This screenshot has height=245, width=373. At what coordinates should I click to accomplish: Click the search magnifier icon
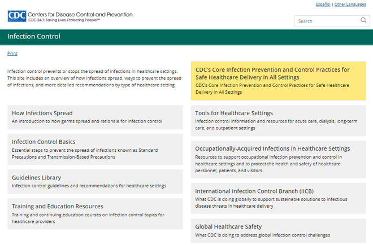pos(363,20)
